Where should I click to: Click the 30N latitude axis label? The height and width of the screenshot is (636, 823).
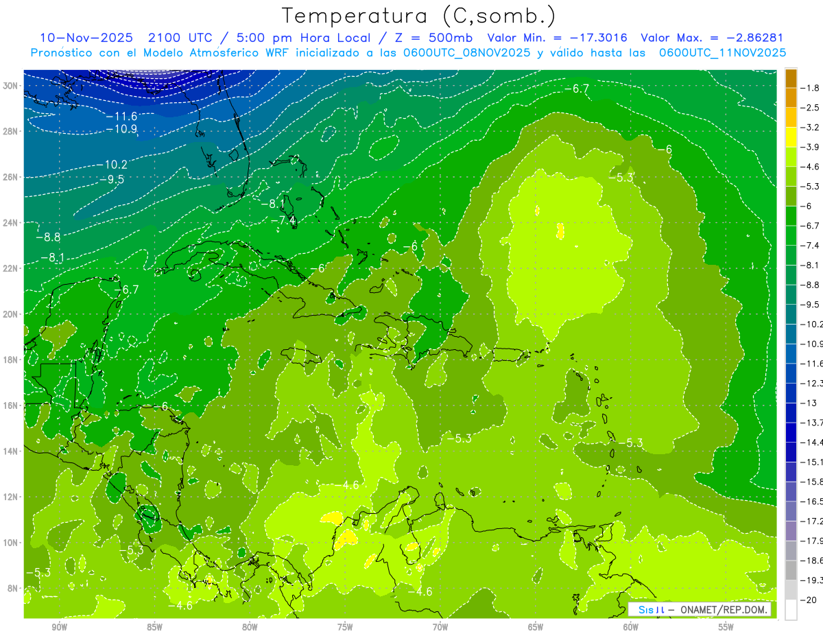pyautogui.click(x=12, y=85)
